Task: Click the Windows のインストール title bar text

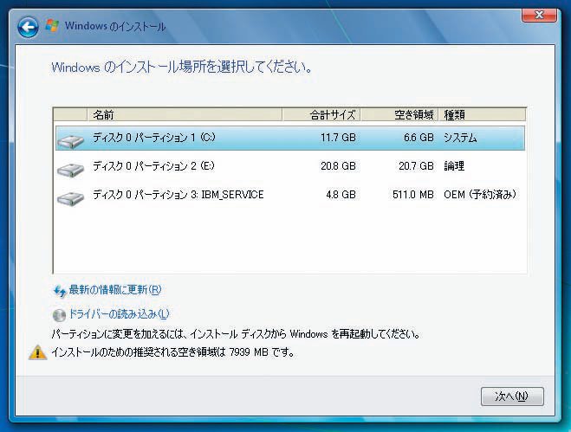Action: point(115,26)
